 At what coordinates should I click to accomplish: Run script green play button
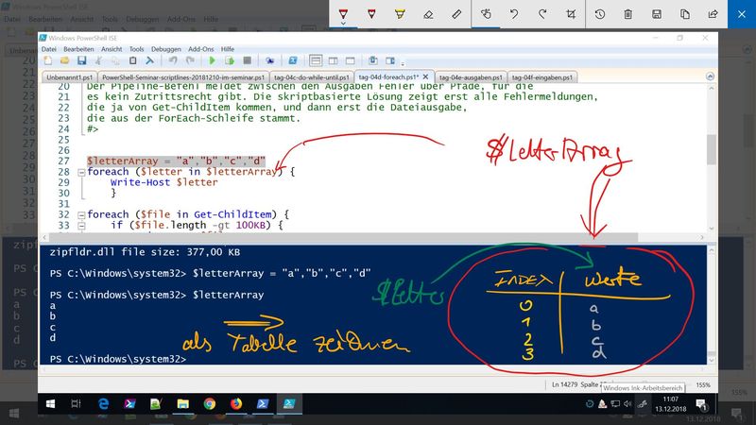212,60
